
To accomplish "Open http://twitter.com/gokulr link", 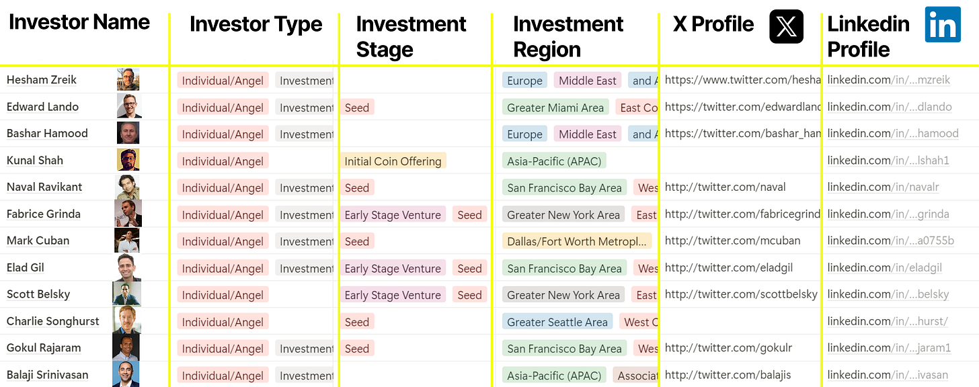I will [x=728, y=348].
